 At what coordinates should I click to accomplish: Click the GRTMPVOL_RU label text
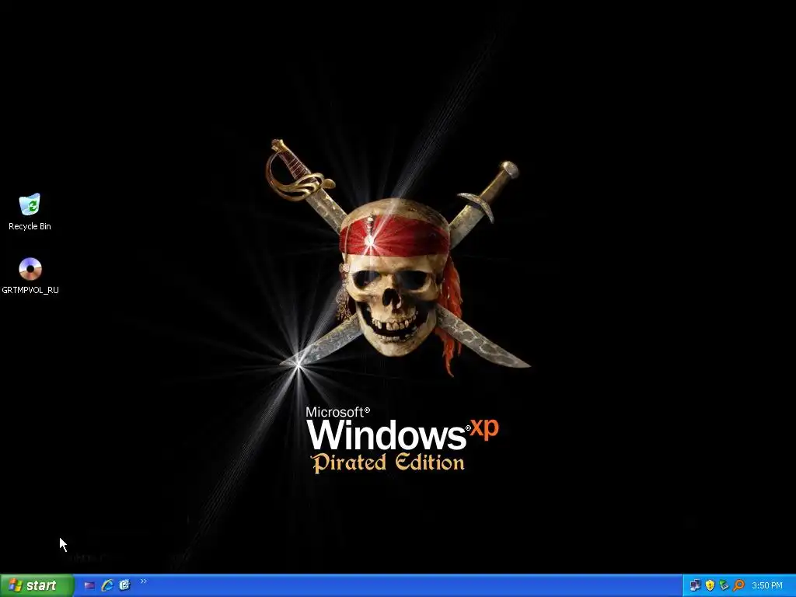[30, 291]
